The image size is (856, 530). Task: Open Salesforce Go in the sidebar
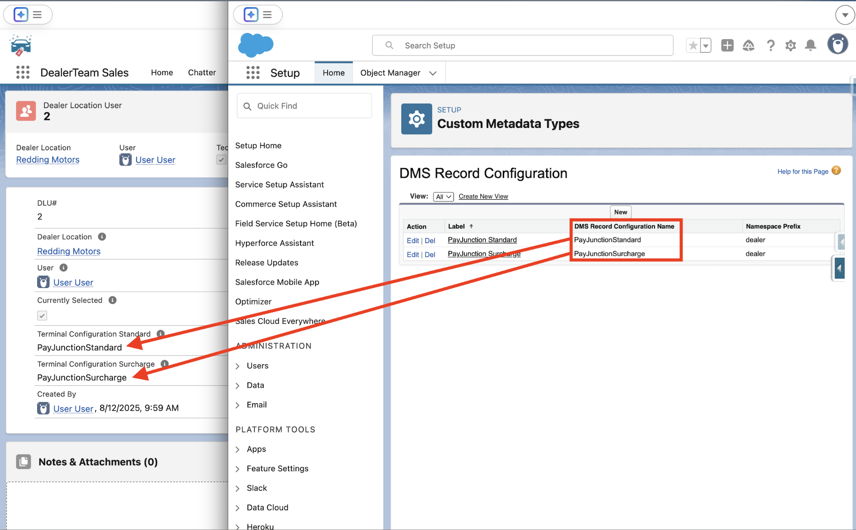click(x=261, y=165)
